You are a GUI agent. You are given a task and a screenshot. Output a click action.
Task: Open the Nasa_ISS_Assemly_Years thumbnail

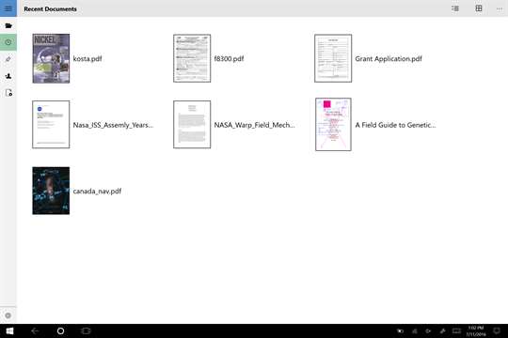[x=51, y=125]
